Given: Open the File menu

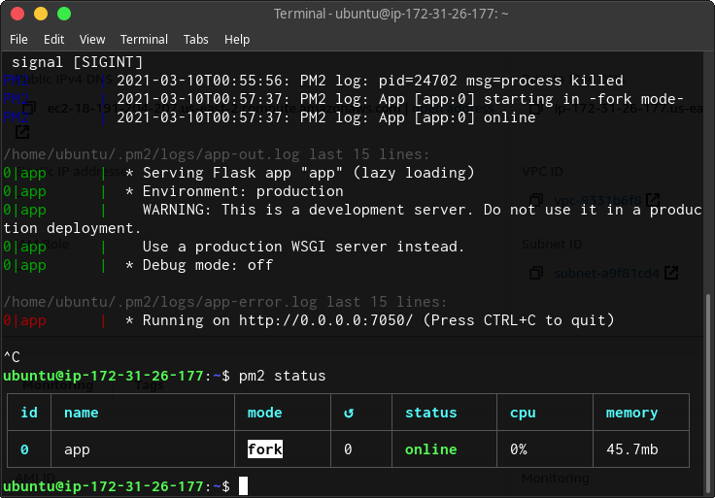Looking at the screenshot, I should tap(18, 40).
